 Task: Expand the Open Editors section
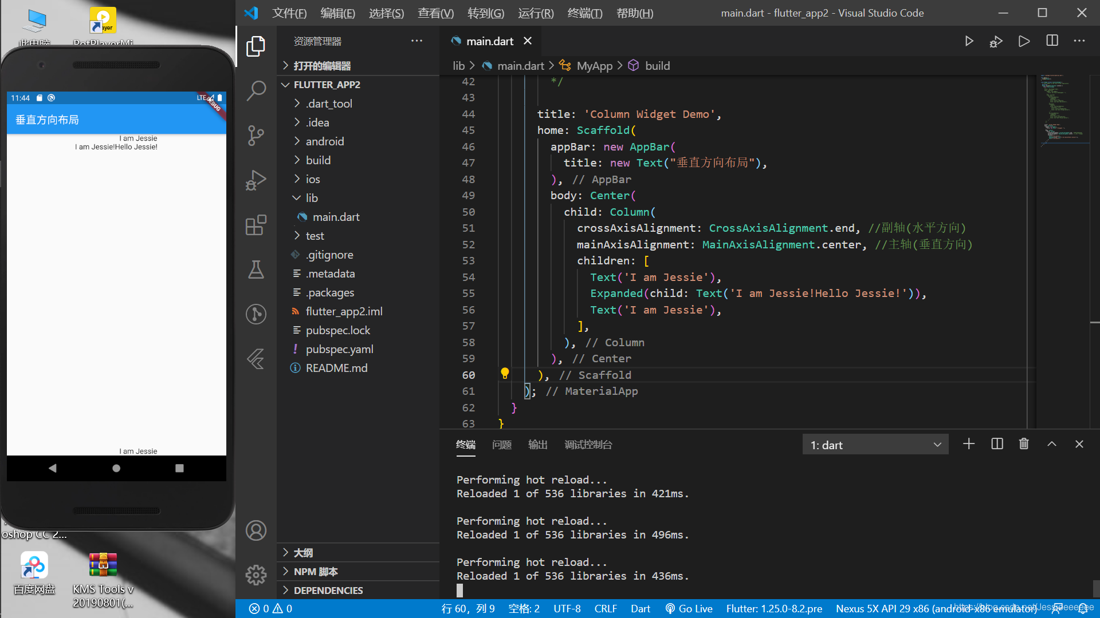pyautogui.click(x=358, y=66)
